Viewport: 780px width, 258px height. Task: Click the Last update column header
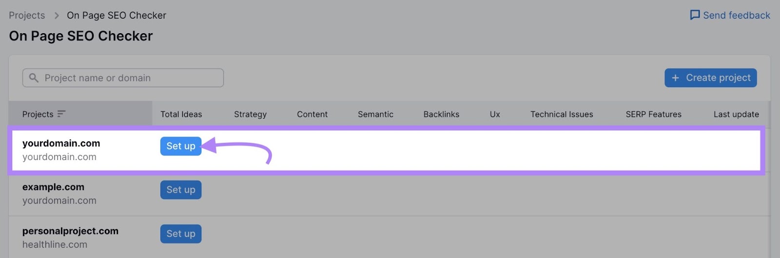coord(736,114)
